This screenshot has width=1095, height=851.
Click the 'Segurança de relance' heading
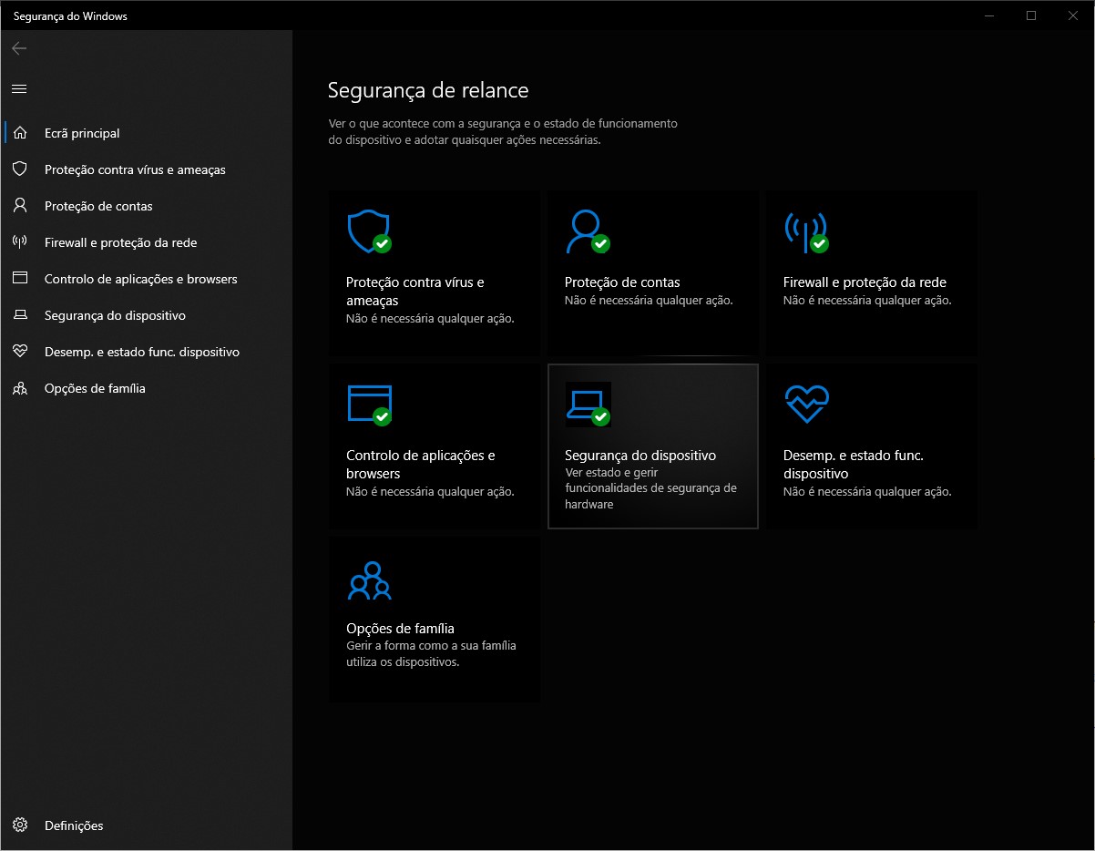click(x=427, y=90)
